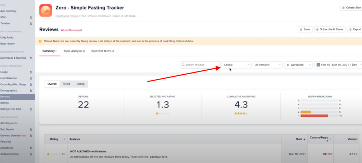362x163 pixels.
Task: Click the Date column sort arrow
Action: 304,139
